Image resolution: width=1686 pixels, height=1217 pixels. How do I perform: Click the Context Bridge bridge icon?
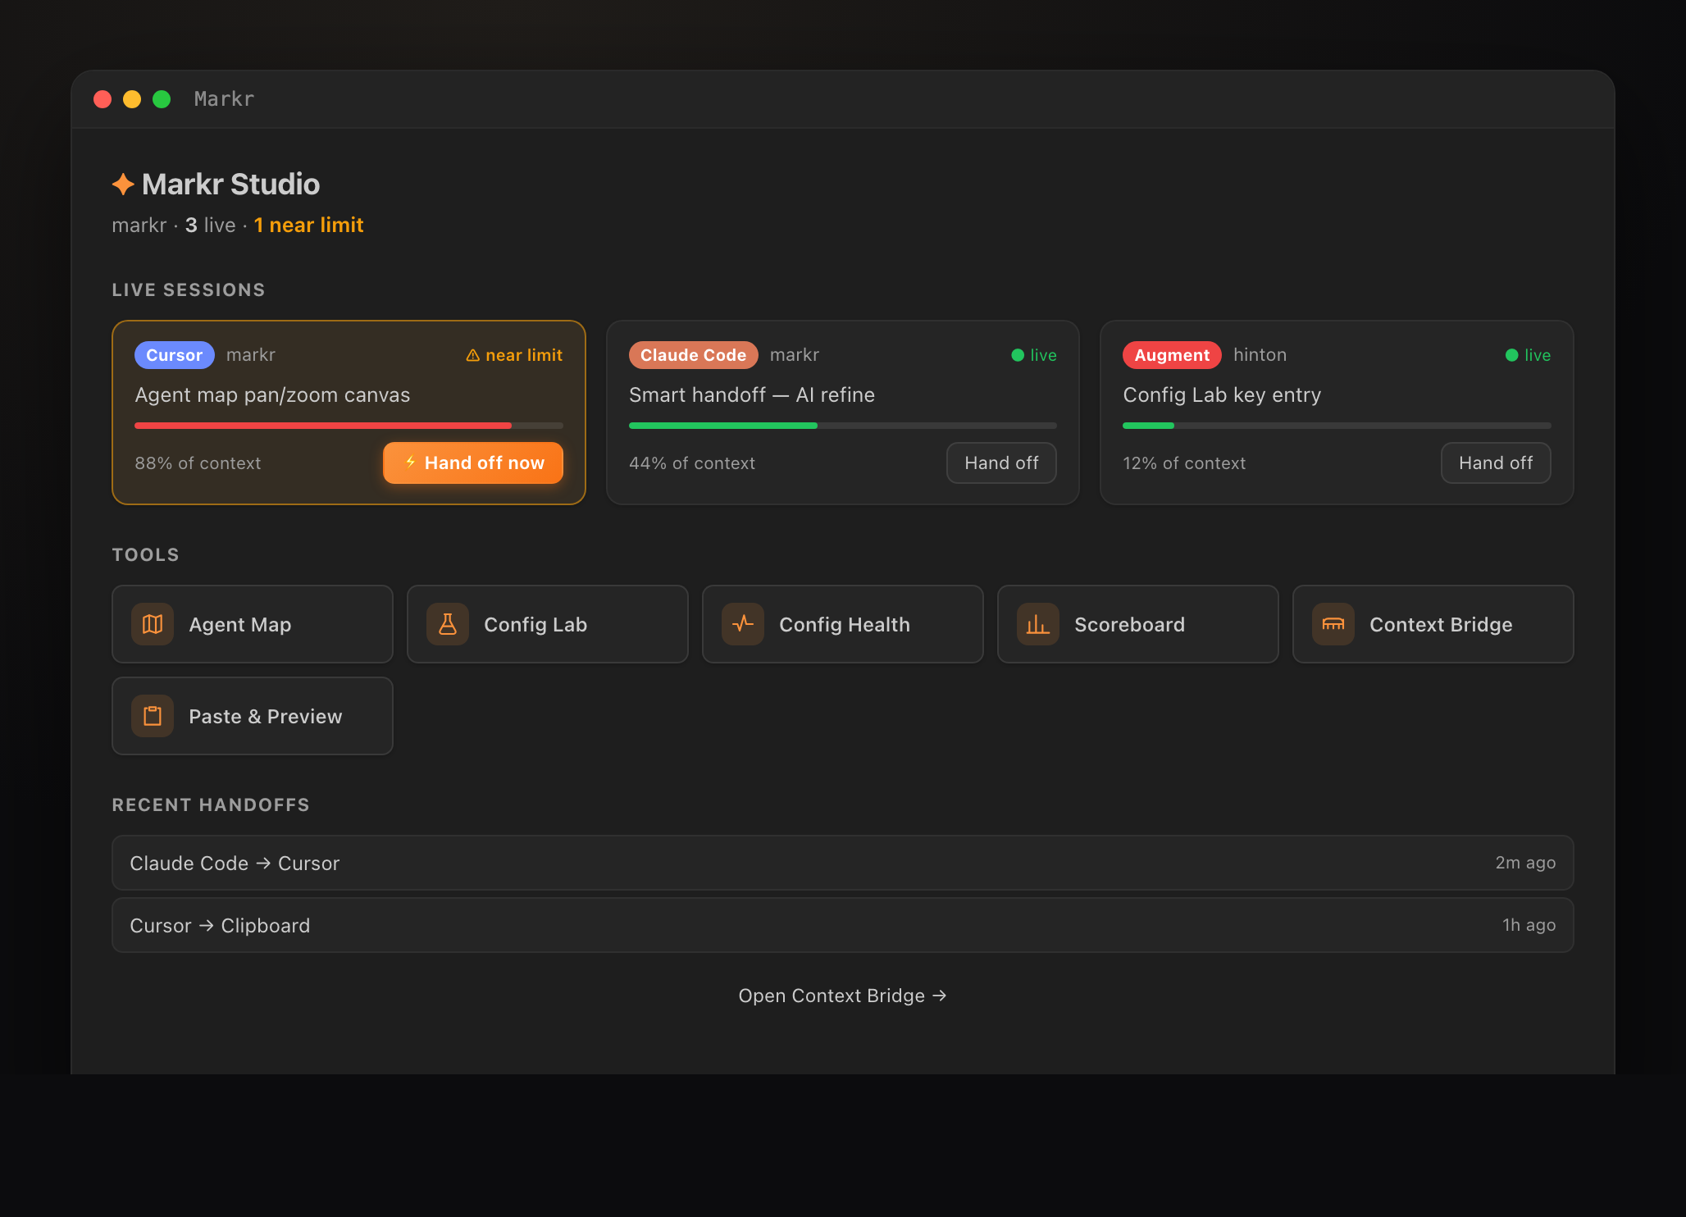coord(1333,624)
